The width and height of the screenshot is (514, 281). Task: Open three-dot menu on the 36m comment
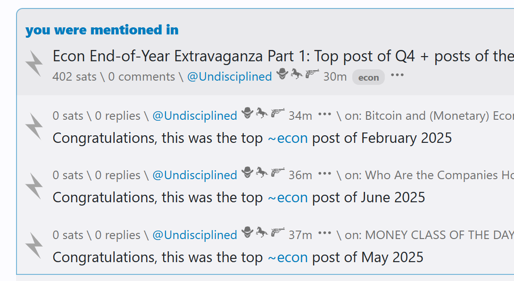pyautogui.click(x=324, y=174)
